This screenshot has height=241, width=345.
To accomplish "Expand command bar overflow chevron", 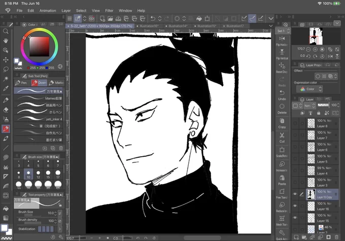I will tap(271, 19).
